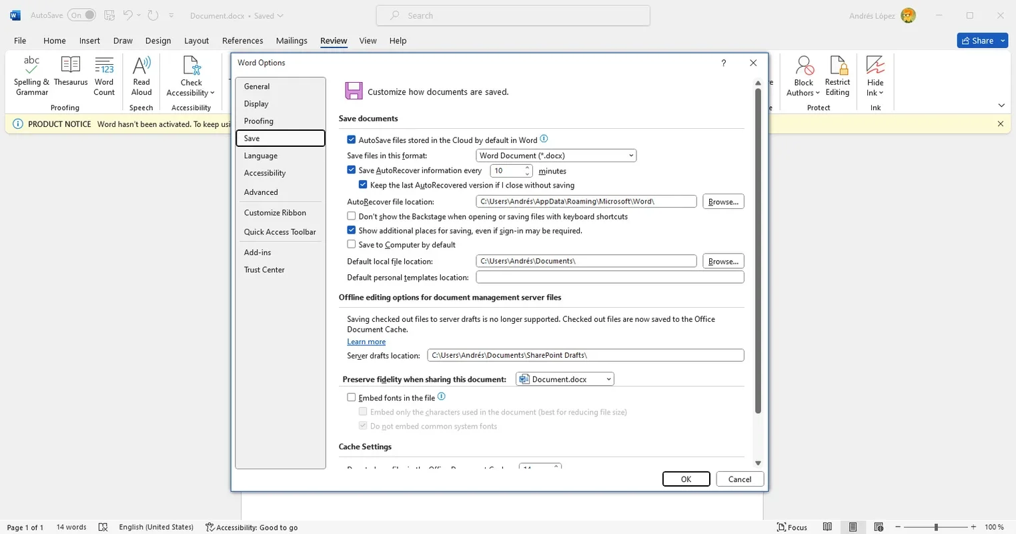Click the zoom slider handle

[x=936, y=527]
